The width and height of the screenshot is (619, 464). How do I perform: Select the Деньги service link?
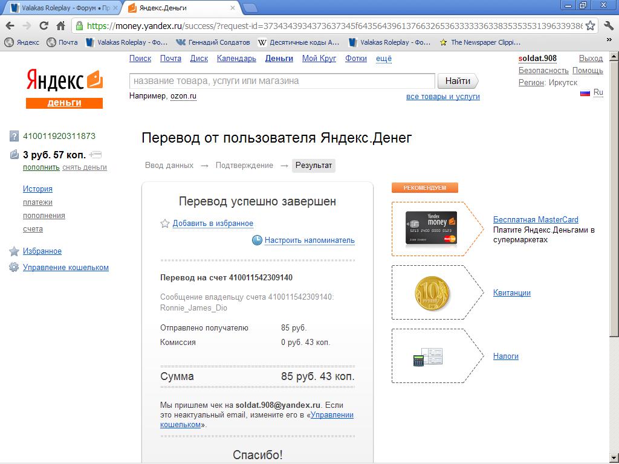279,59
